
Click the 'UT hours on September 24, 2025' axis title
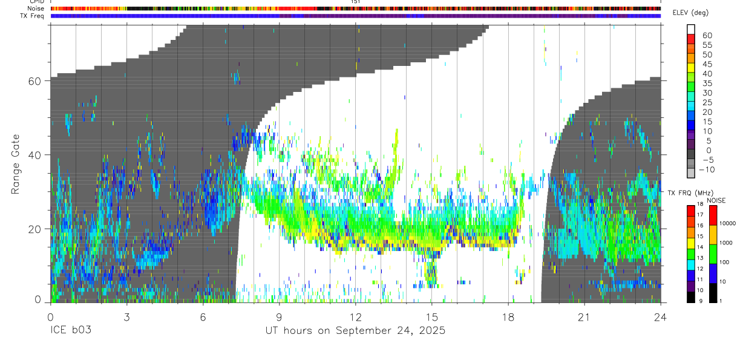356,331
